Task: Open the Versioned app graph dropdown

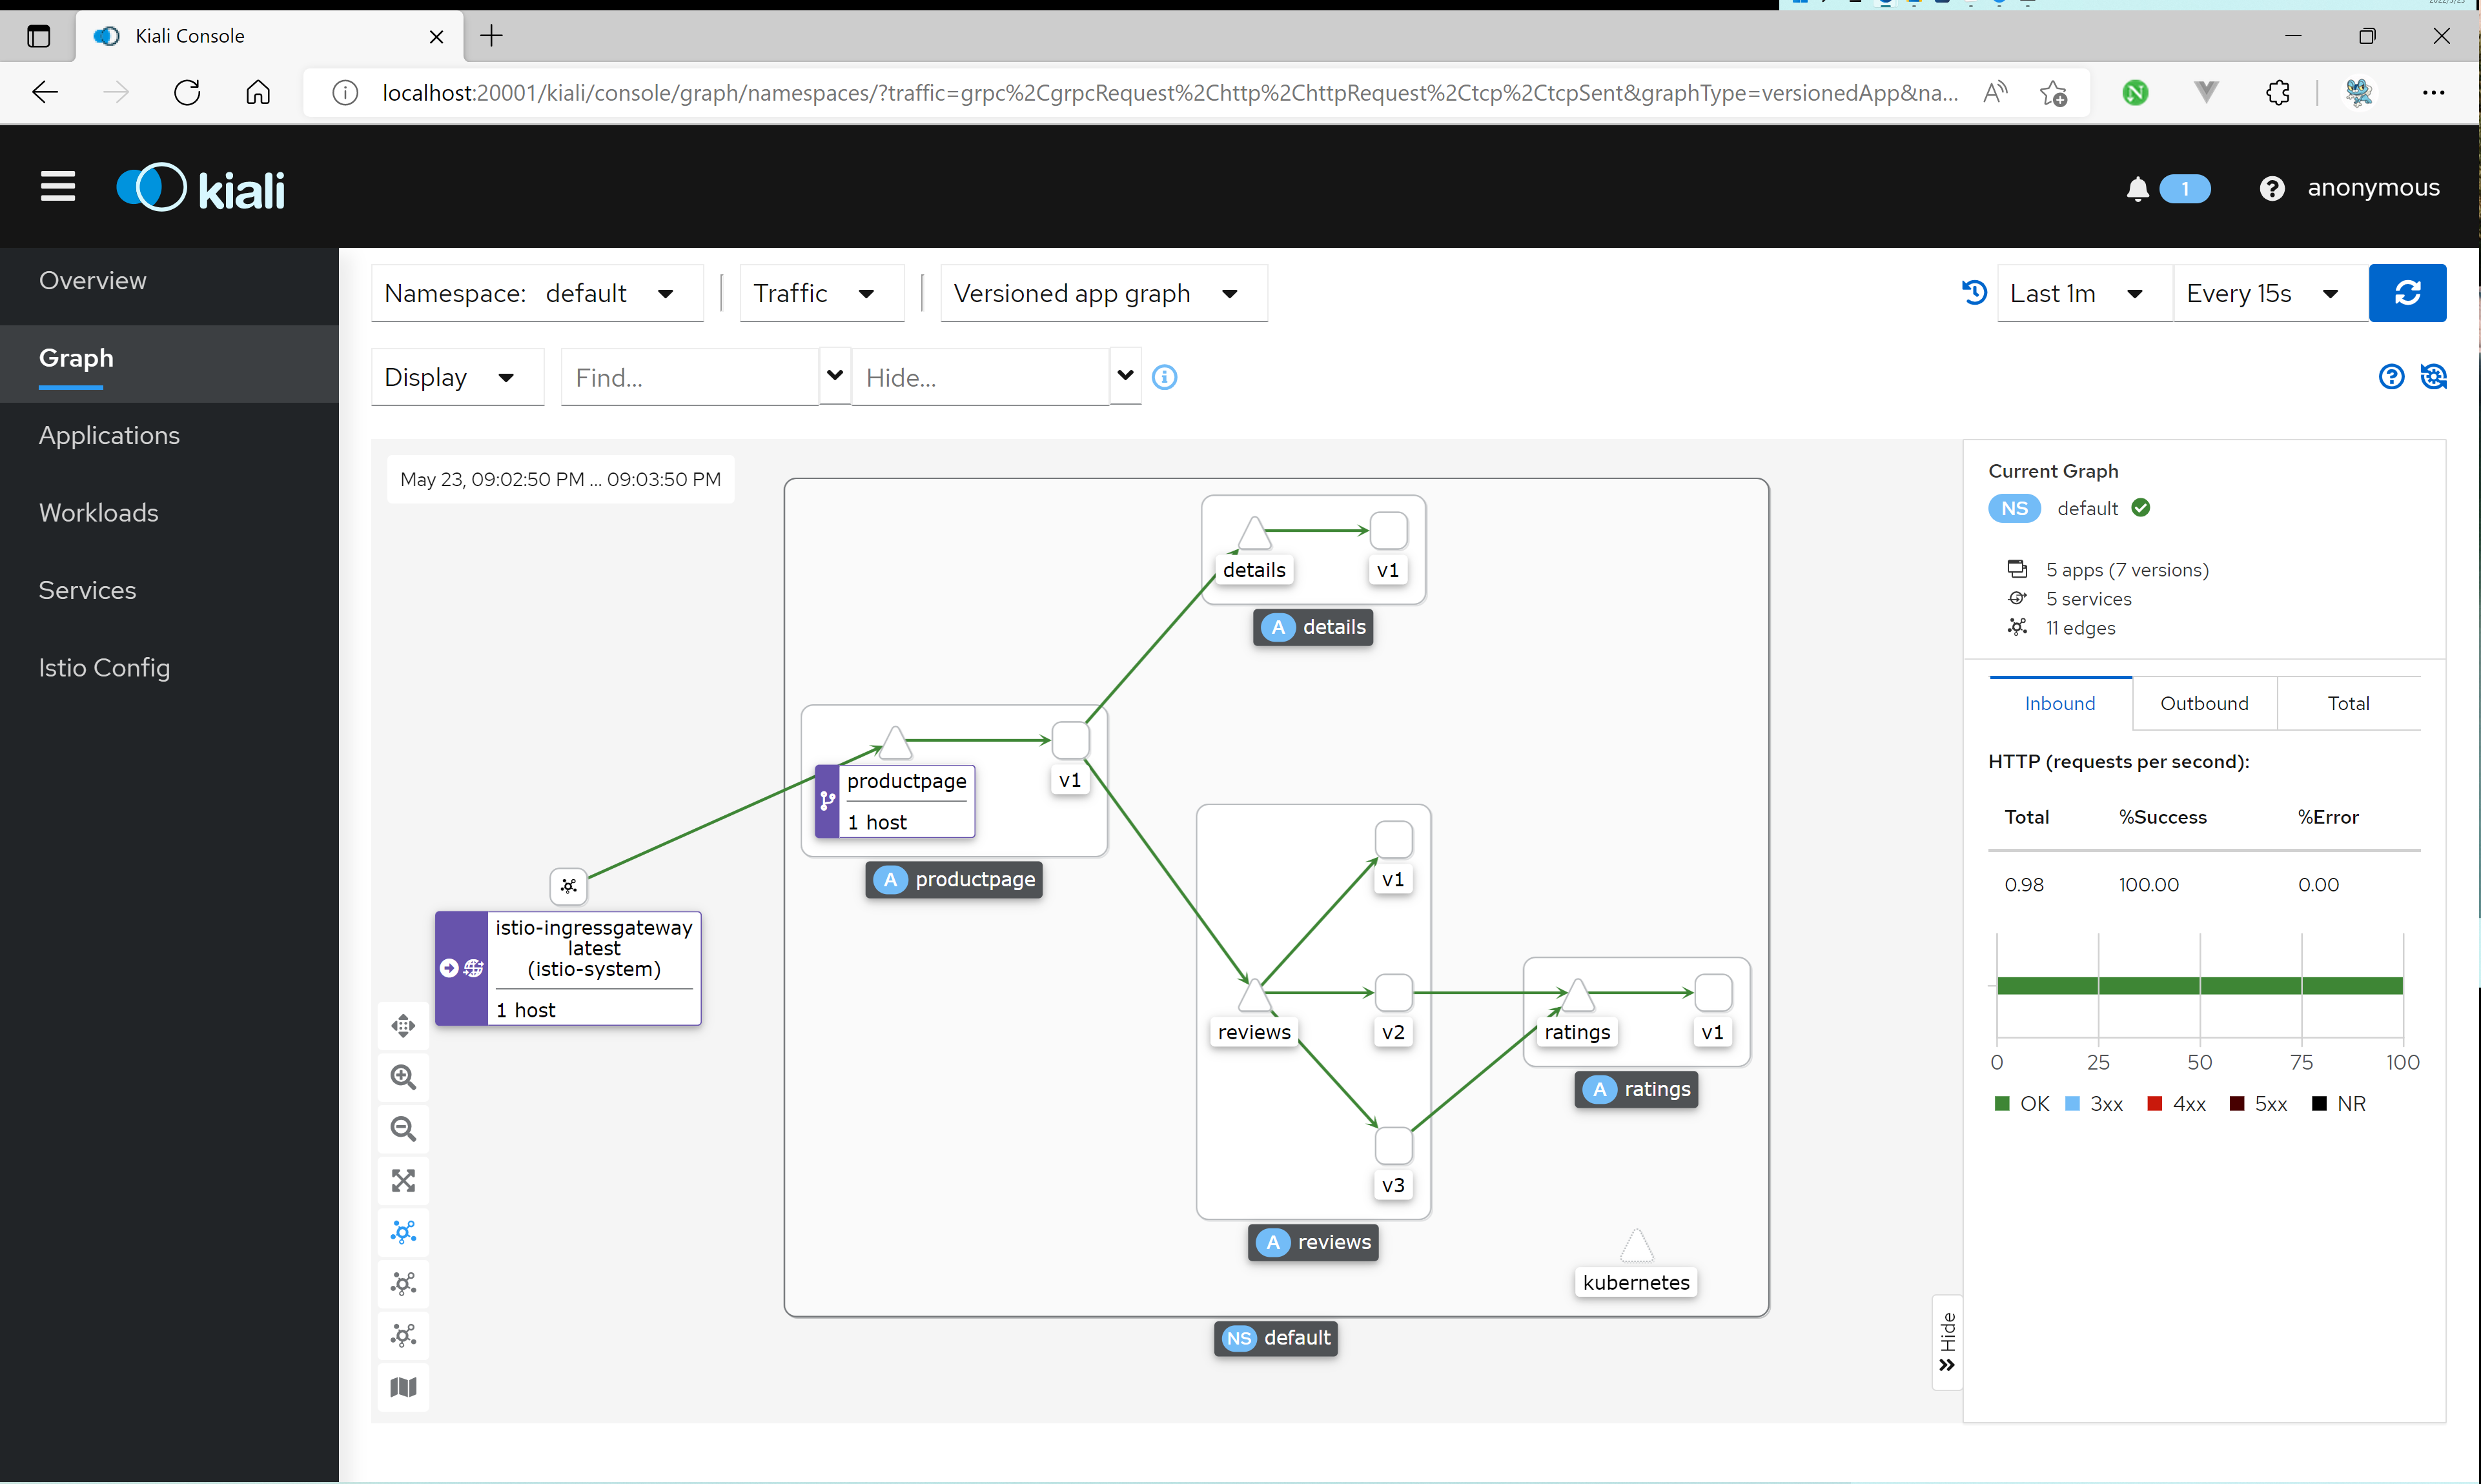Action: tap(1103, 294)
